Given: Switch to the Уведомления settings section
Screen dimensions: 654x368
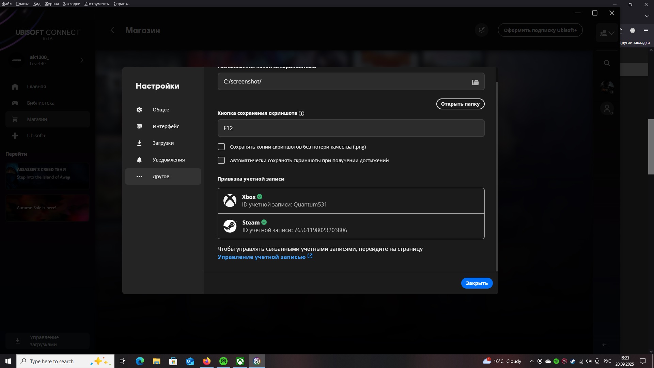Looking at the screenshot, I should pos(168,160).
